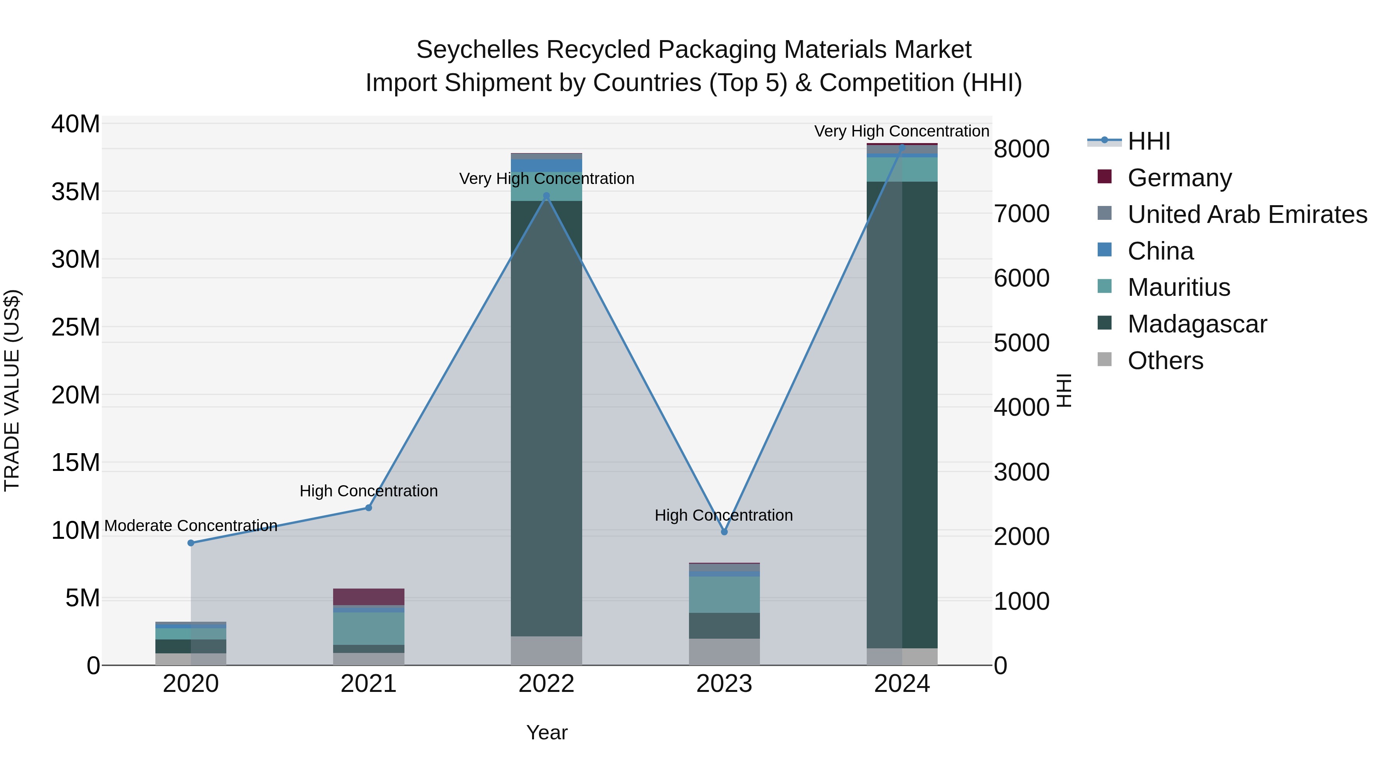
Task: Click the United Arab Emirates legend swatch
Action: point(1104,213)
